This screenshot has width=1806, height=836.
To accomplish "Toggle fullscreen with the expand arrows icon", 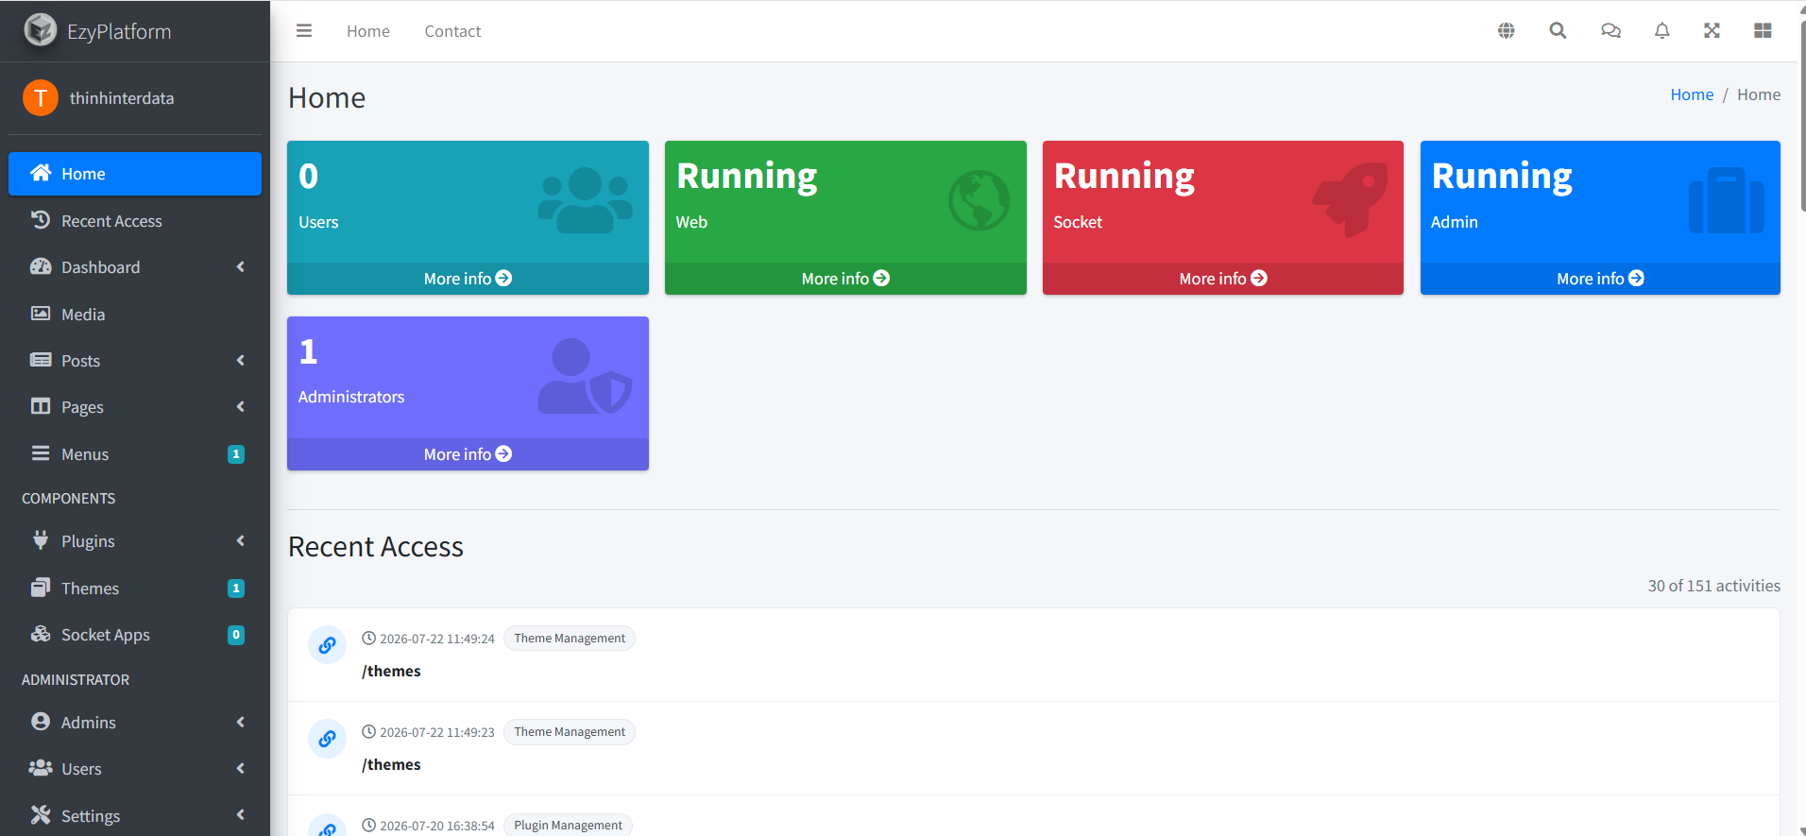I will coord(1712,31).
